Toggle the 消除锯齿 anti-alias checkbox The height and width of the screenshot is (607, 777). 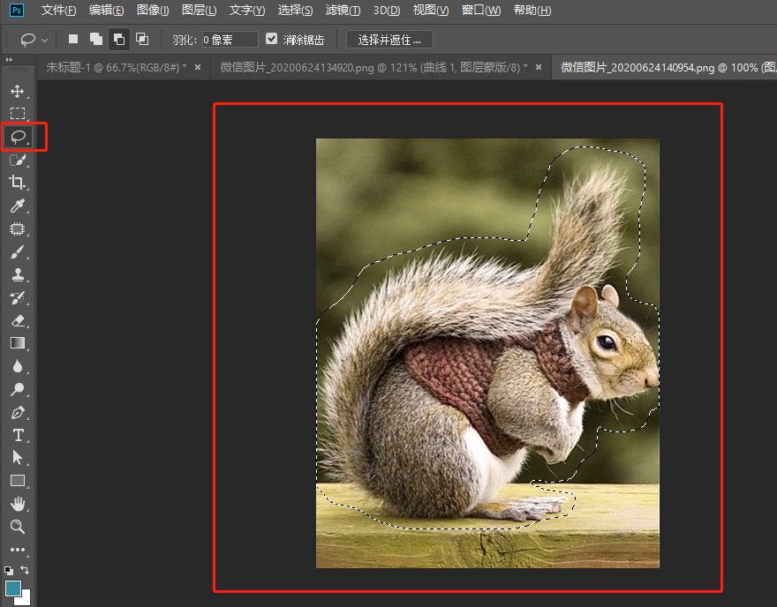tap(271, 39)
